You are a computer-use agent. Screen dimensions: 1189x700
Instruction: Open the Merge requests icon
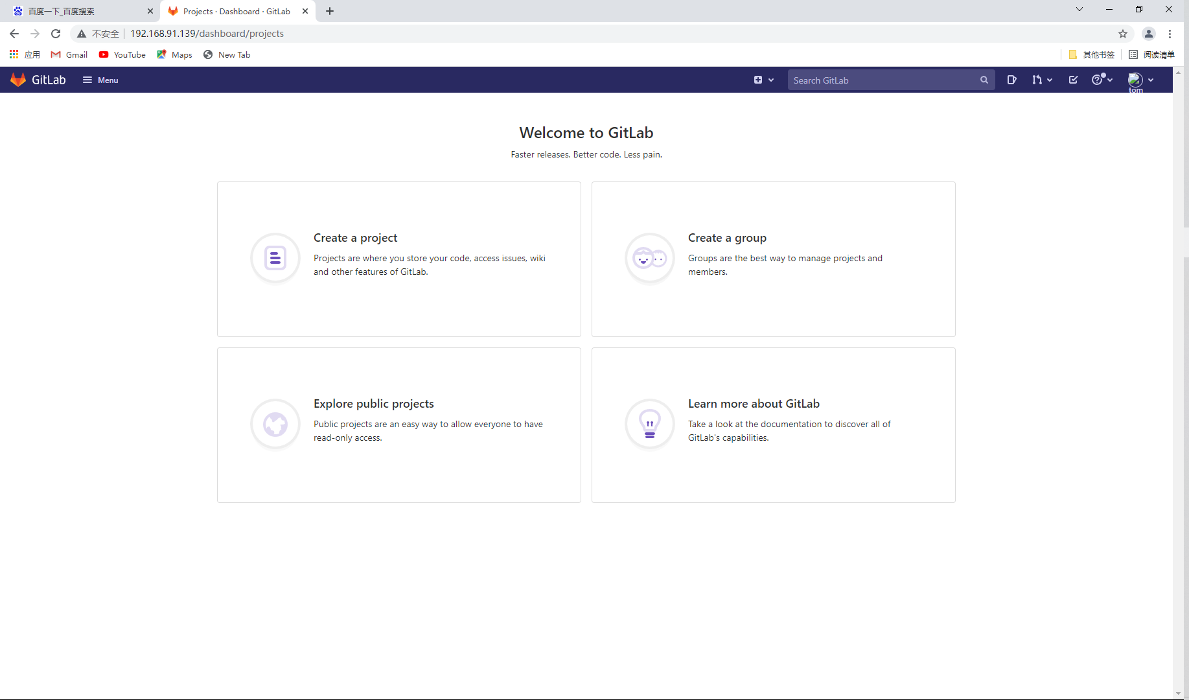(x=1037, y=80)
